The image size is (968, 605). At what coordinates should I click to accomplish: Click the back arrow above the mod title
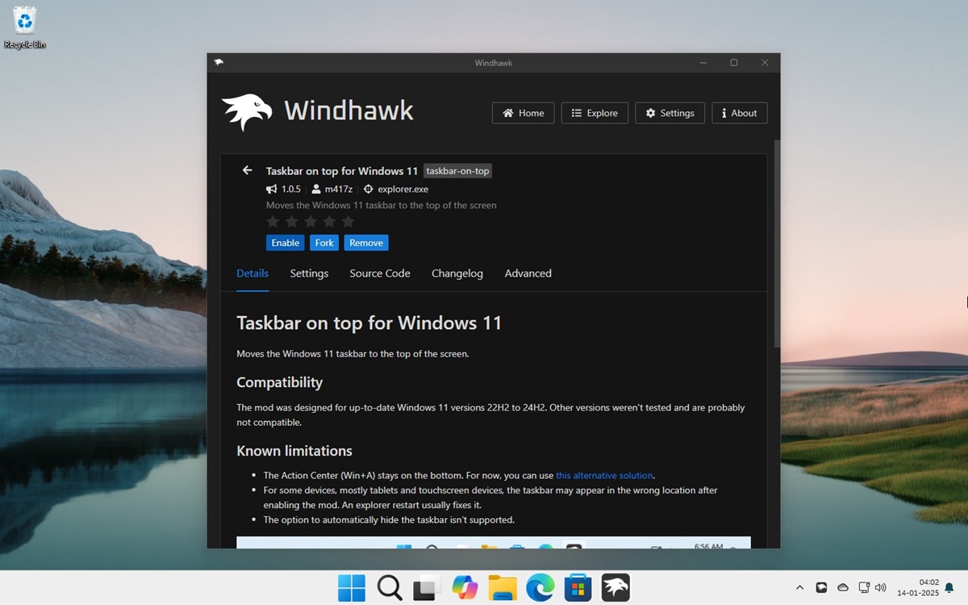(x=248, y=170)
